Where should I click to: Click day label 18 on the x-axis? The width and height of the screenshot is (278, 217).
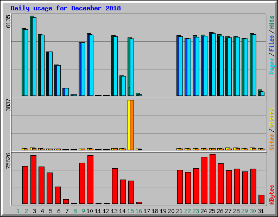[x=155, y=211]
